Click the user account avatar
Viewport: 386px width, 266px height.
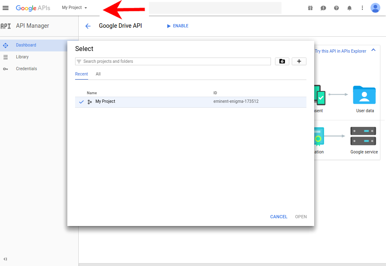[375, 8]
